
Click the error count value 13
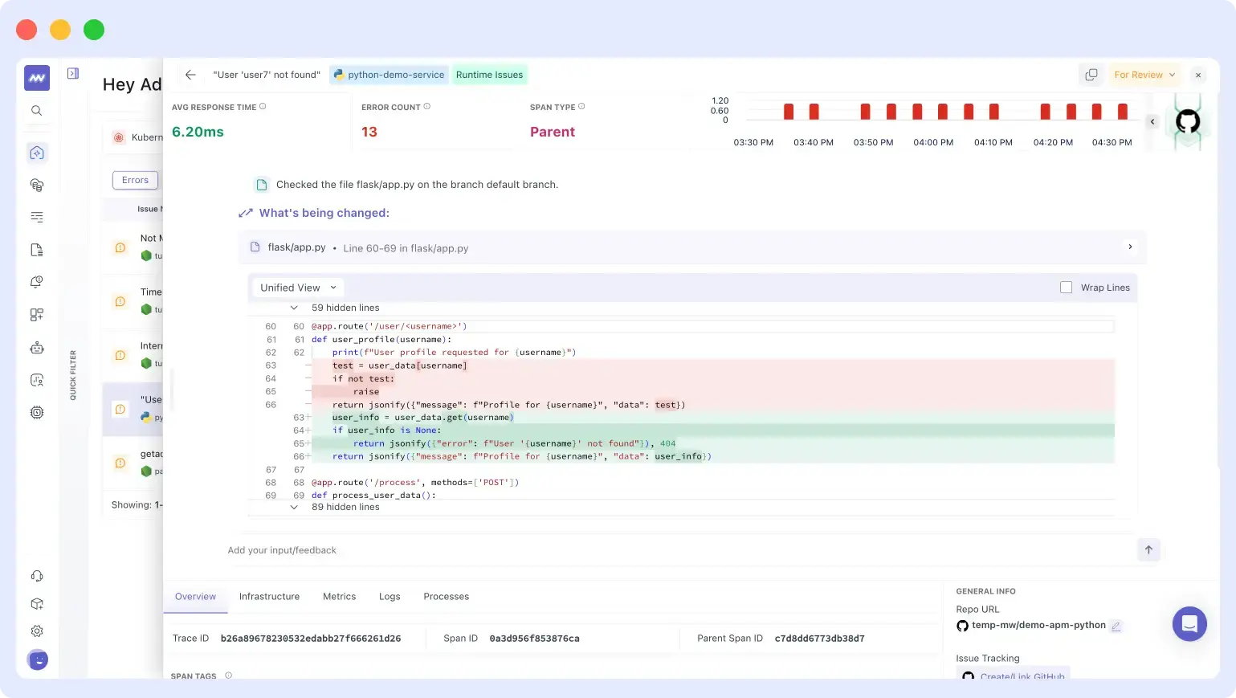[369, 132]
